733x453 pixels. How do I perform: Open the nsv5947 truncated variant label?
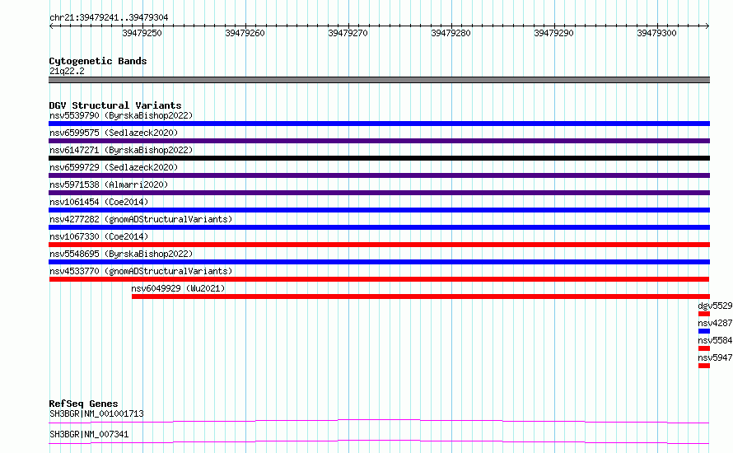(x=715, y=357)
